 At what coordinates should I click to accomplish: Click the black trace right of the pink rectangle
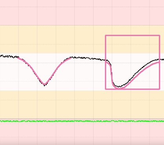point(162,60)
